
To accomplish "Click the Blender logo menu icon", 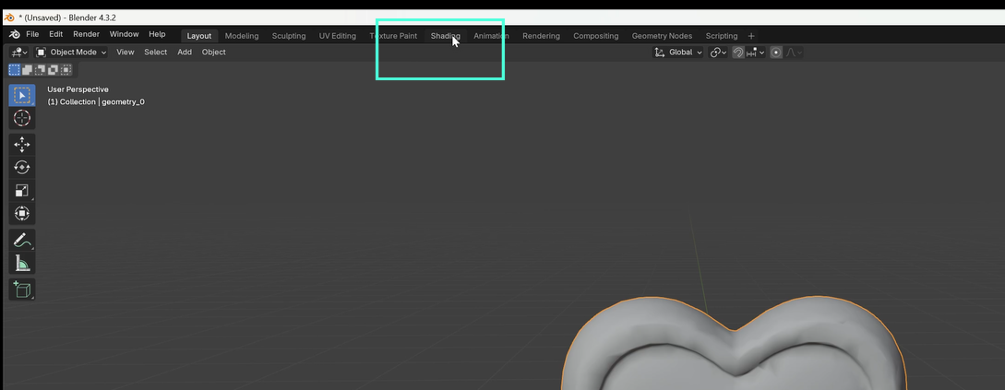I will pos(14,34).
